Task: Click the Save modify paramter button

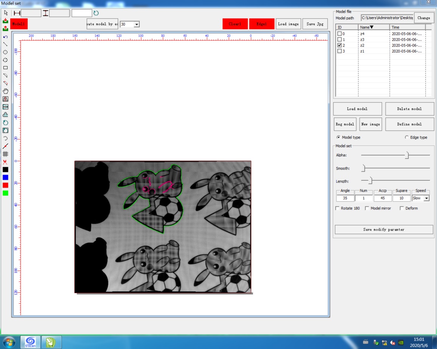Action: pyautogui.click(x=384, y=230)
